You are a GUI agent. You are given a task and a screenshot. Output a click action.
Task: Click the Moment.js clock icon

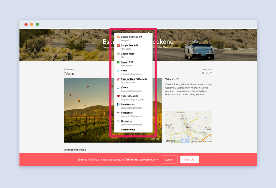point(118,121)
